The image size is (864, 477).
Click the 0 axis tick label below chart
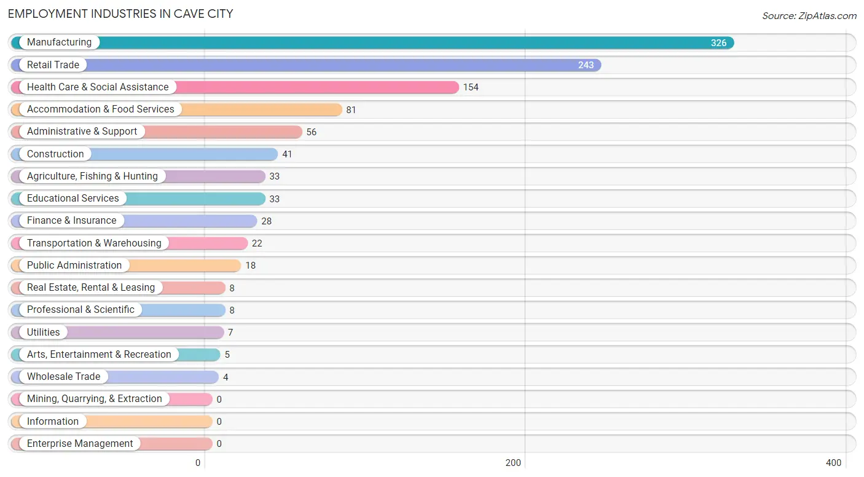pos(198,463)
